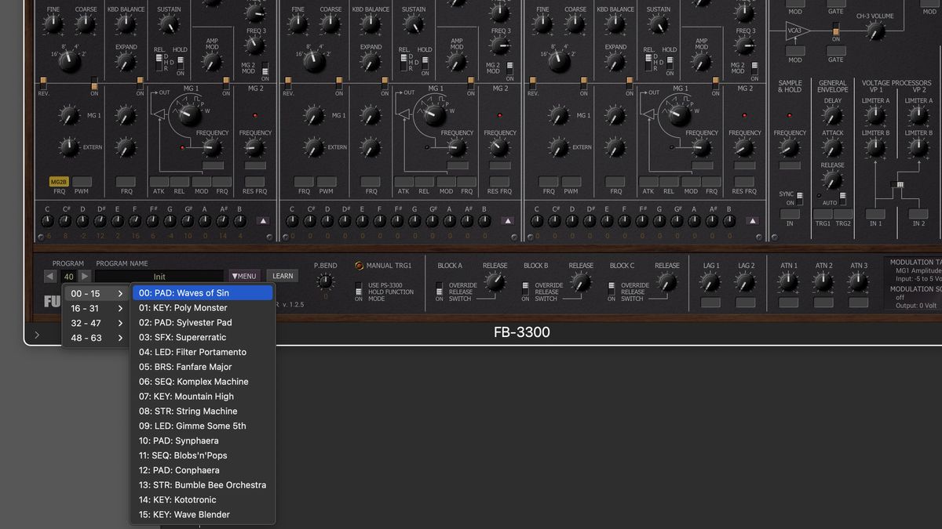Screen dimensions: 942x529
Task: Expand the panel with the bottom-left chevron
Action: 37,335
